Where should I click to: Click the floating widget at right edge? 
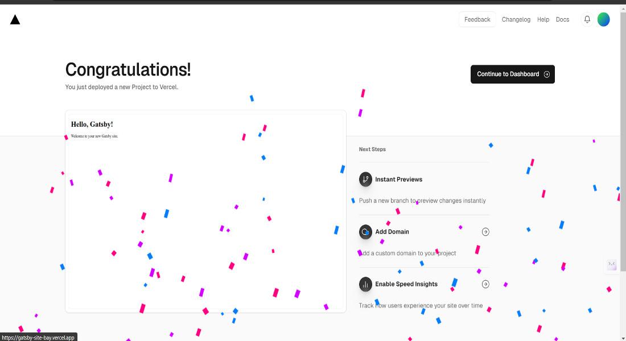point(612,265)
